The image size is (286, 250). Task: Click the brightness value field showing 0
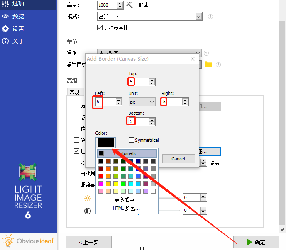192,197
